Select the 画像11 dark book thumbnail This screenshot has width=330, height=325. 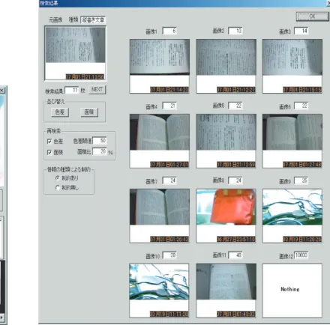tap(226, 291)
